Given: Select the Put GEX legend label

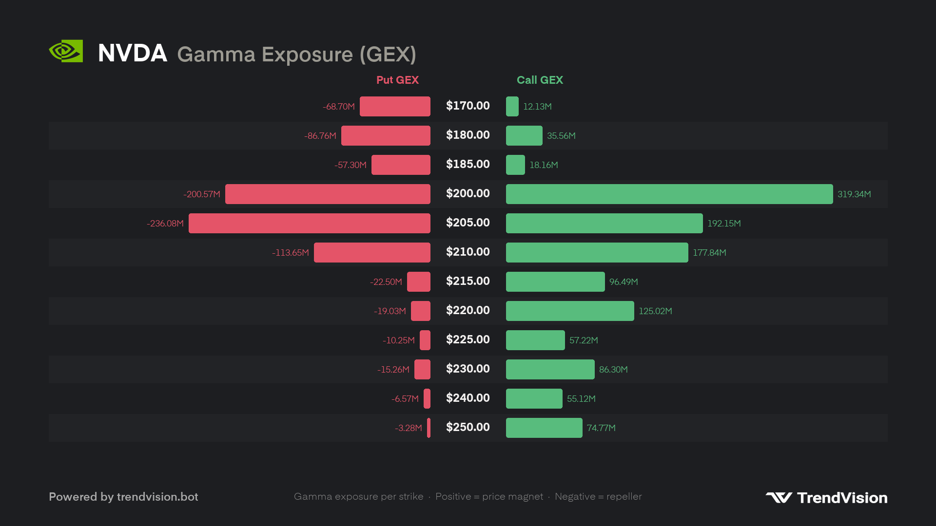Looking at the screenshot, I should pyautogui.click(x=397, y=80).
